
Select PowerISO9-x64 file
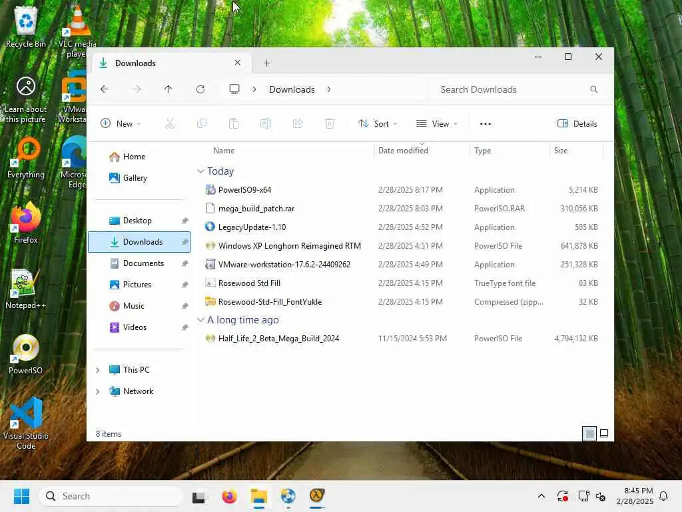(x=401, y=190)
